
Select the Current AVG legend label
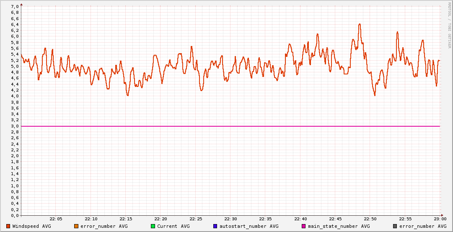coord(173,226)
